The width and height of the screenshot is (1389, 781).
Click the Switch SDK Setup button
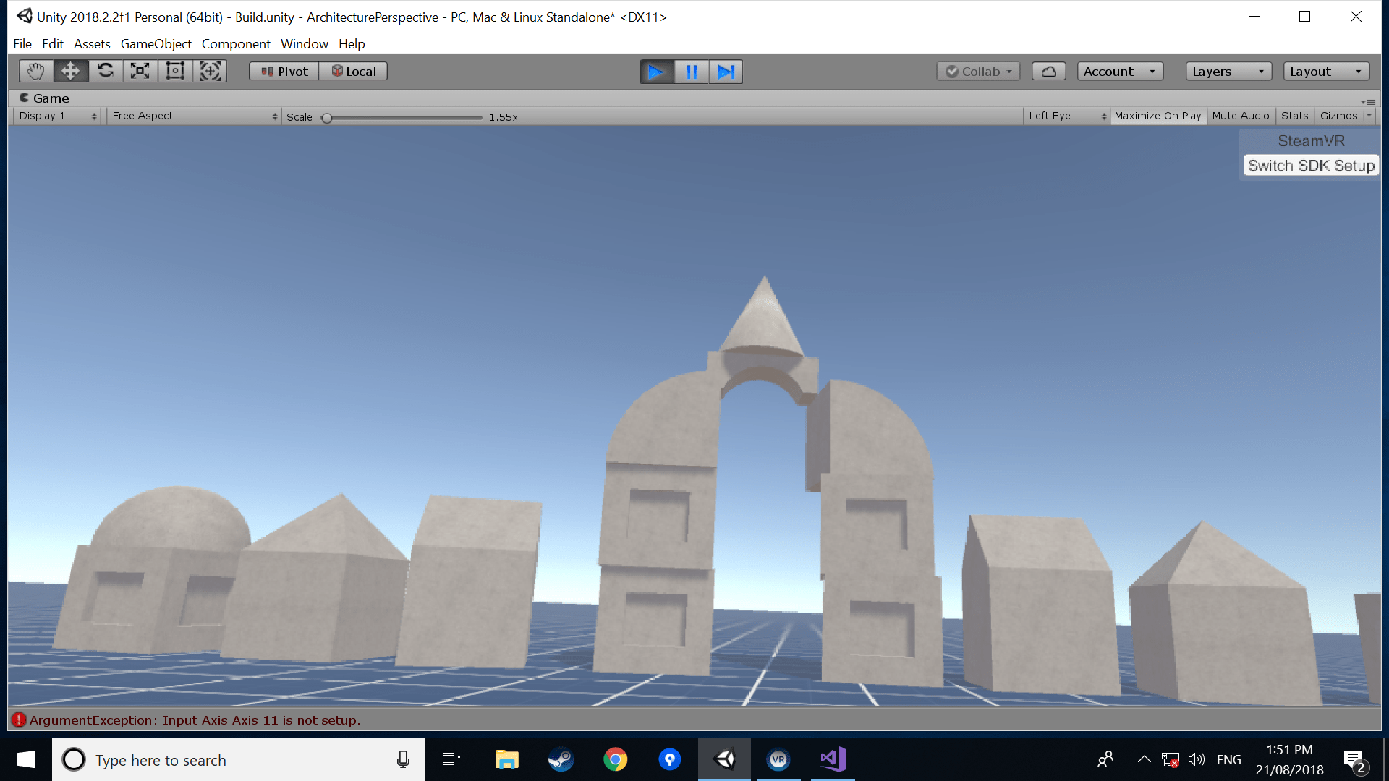click(x=1311, y=166)
